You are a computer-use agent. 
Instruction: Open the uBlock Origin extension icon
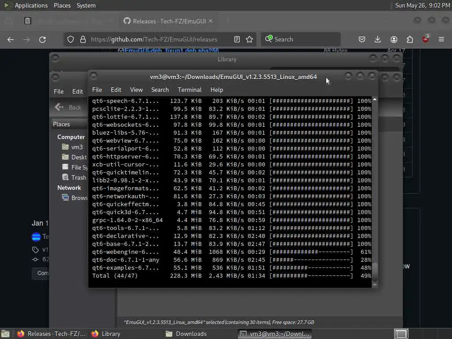tap(426, 39)
